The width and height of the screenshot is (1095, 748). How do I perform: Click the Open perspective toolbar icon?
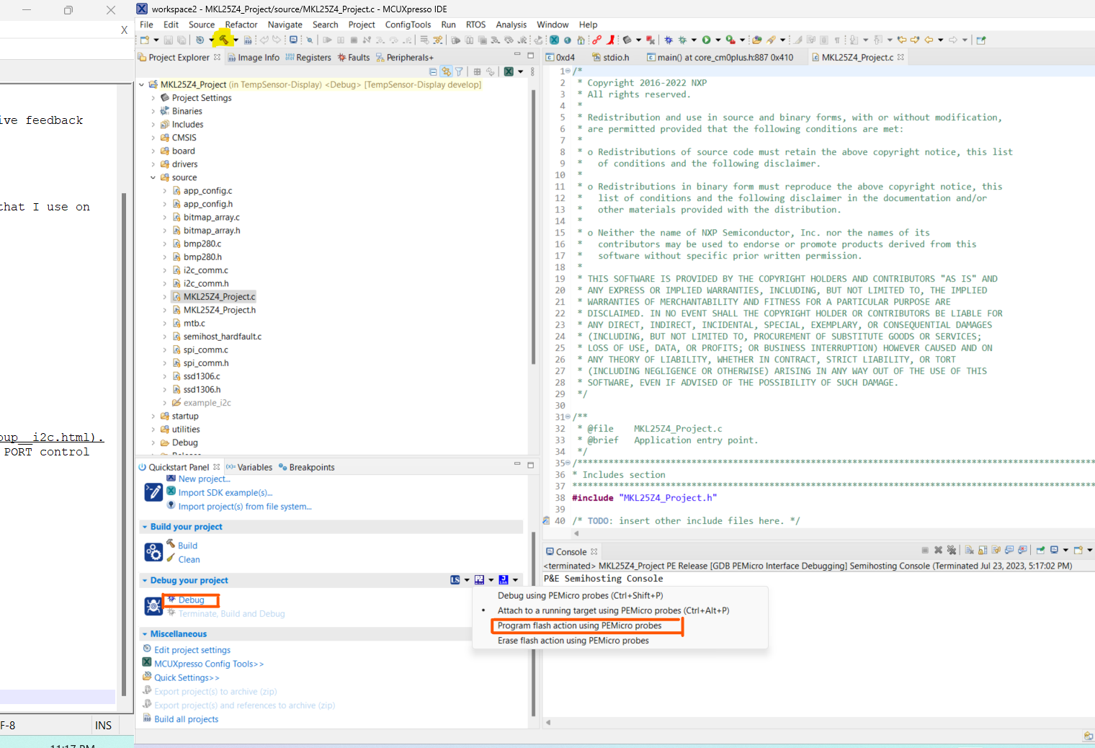[x=981, y=40]
